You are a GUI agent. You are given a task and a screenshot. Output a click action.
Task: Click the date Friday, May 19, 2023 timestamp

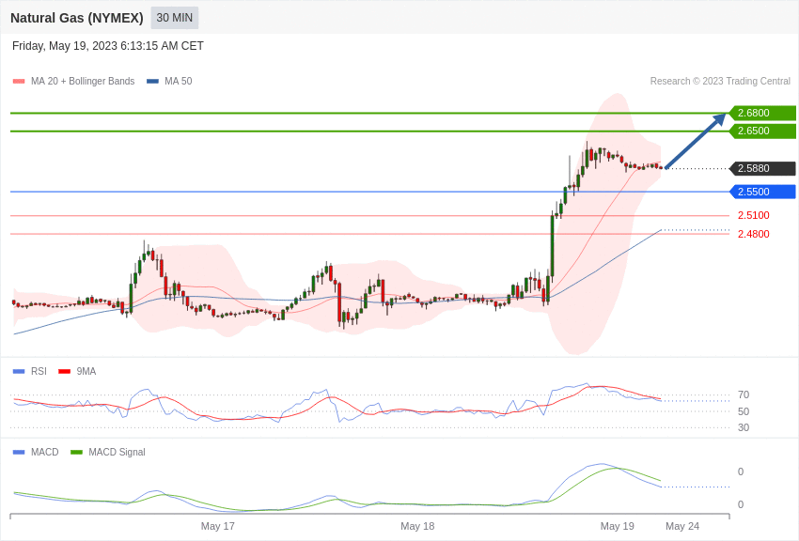point(107,46)
